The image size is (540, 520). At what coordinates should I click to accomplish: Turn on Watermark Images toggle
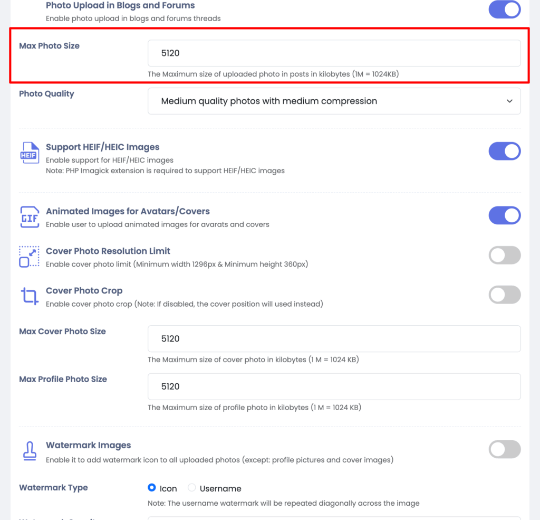click(505, 449)
